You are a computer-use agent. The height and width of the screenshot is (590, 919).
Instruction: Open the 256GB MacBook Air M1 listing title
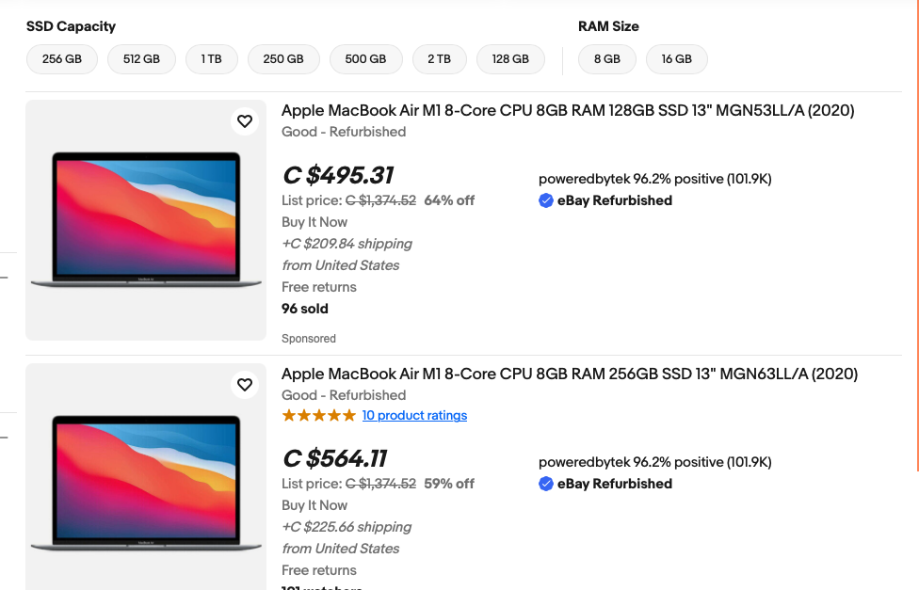(x=570, y=374)
